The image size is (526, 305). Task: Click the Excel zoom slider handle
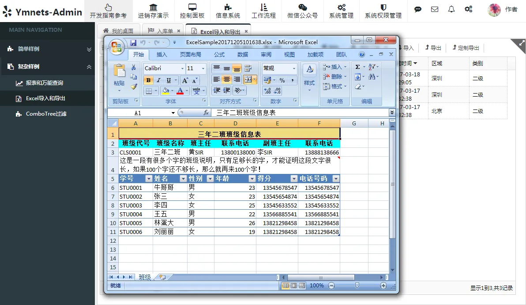tap(357, 285)
